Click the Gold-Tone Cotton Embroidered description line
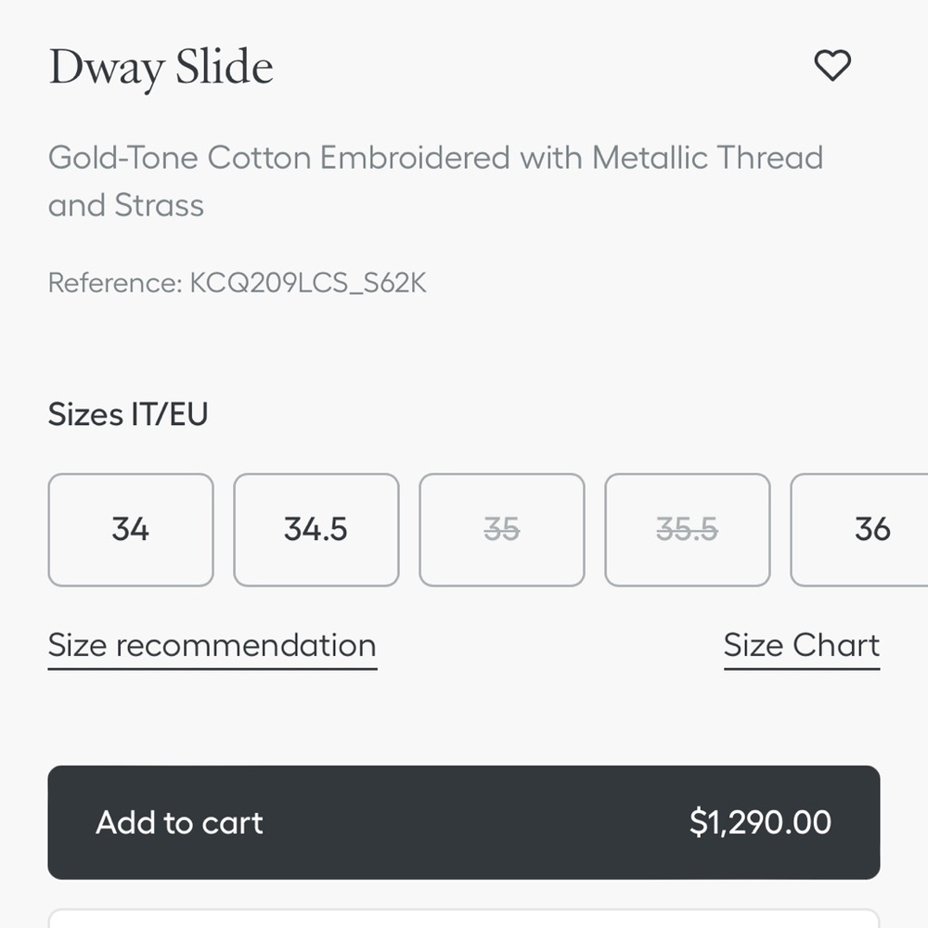This screenshot has width=928, height=928. coord(435,158)
